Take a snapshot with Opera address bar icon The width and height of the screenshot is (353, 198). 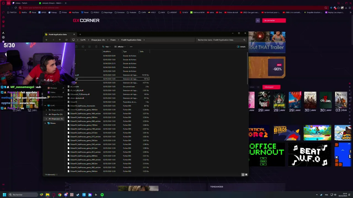click(x=326, y=8)
